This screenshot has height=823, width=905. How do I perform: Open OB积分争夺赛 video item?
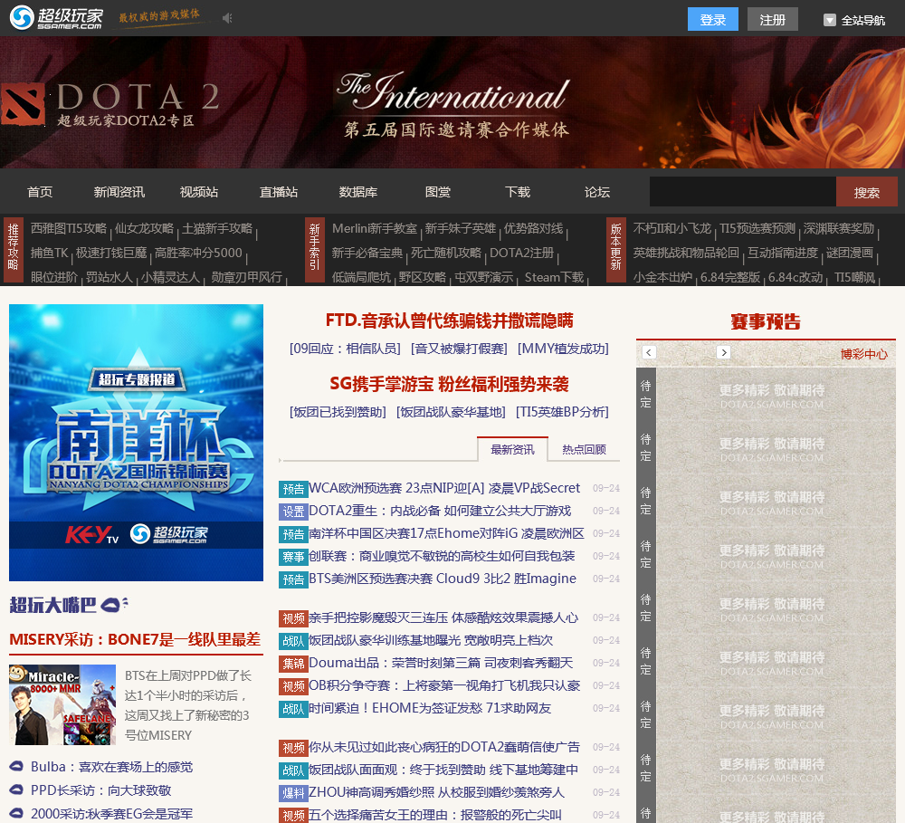(445, 685)
